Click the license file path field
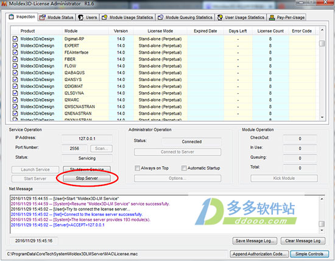335x261 pixels. click(x=116, y=254)
